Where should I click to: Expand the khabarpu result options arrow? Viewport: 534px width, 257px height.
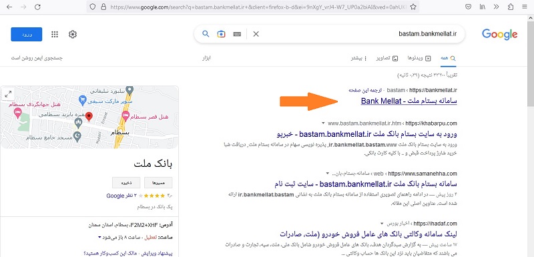322,123
